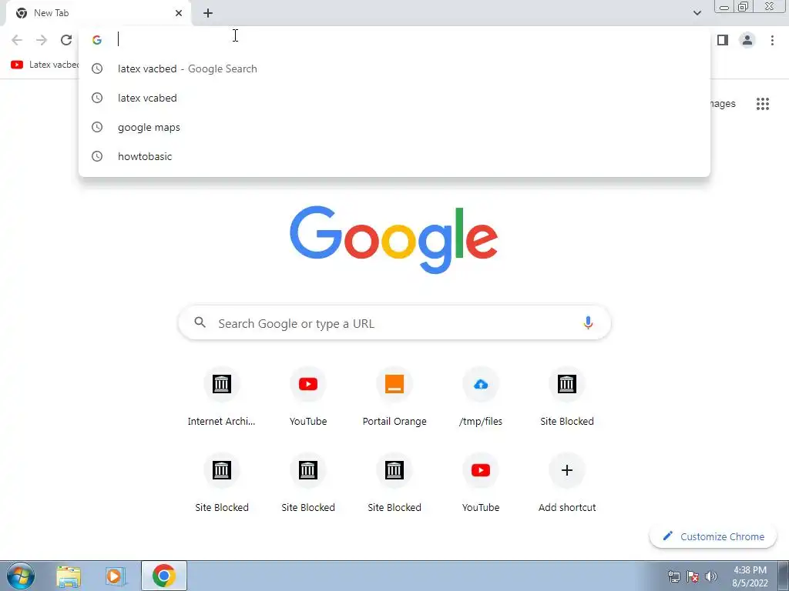Click the Google logo
The height and width of the screenshot is (591, 789).
[x=394, y=239]
